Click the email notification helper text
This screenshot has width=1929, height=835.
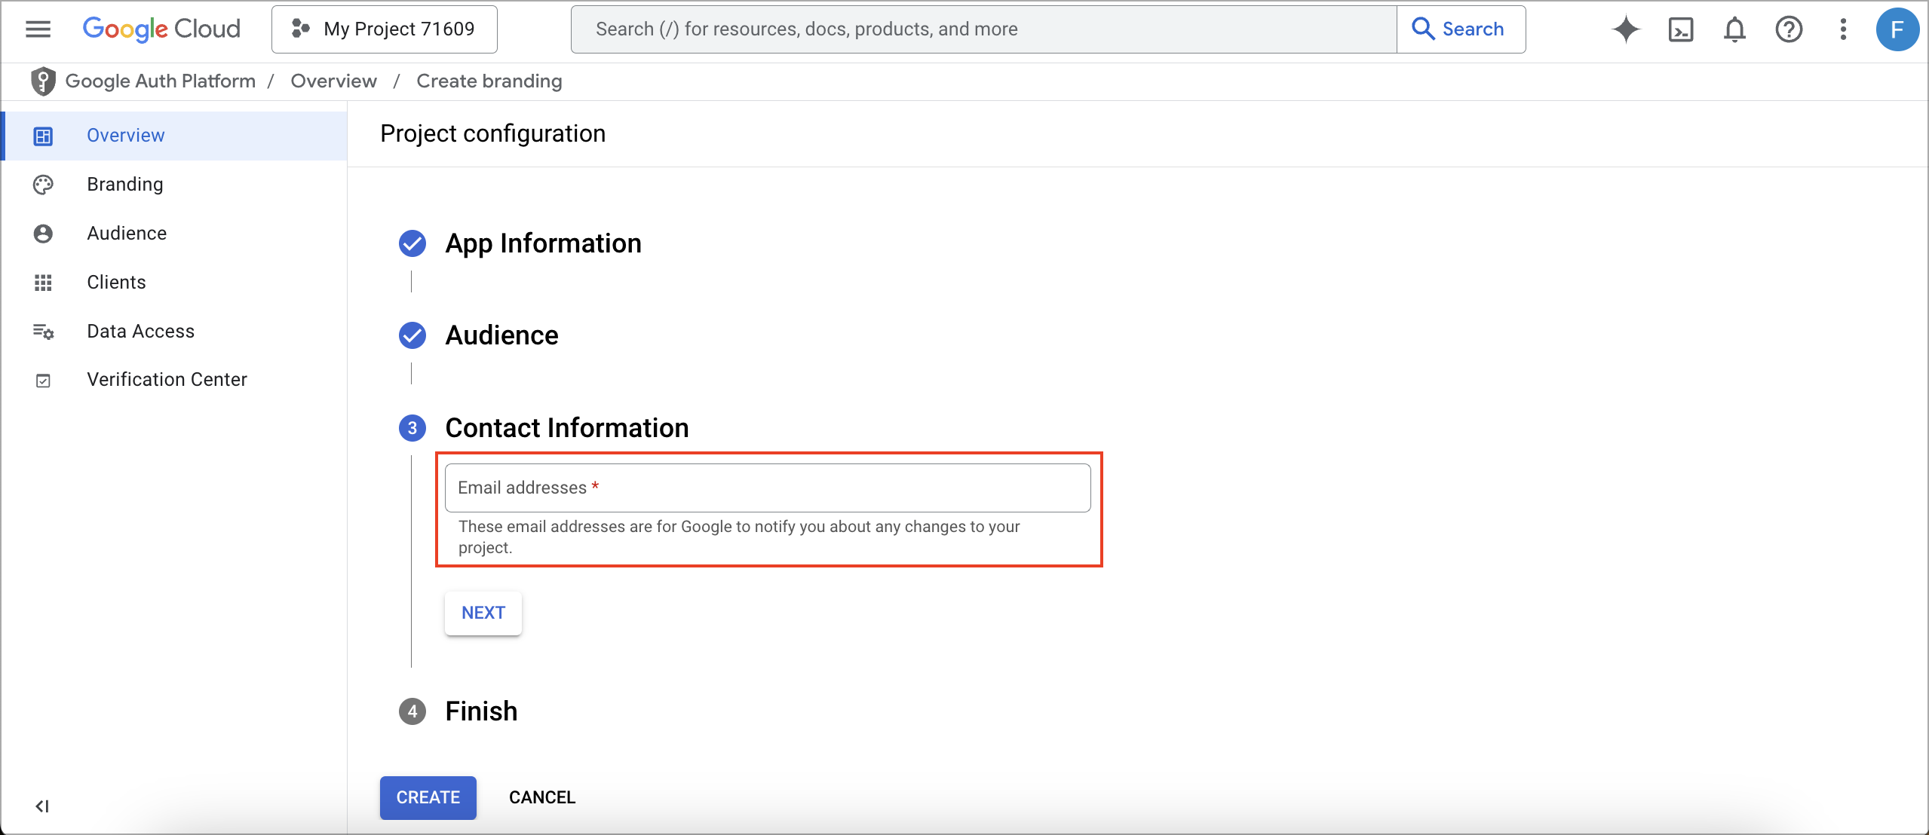739,537
